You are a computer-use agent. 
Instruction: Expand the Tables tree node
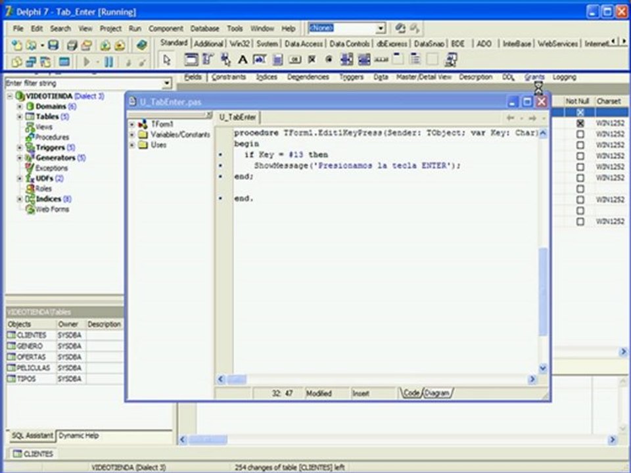tap(20, 117)
